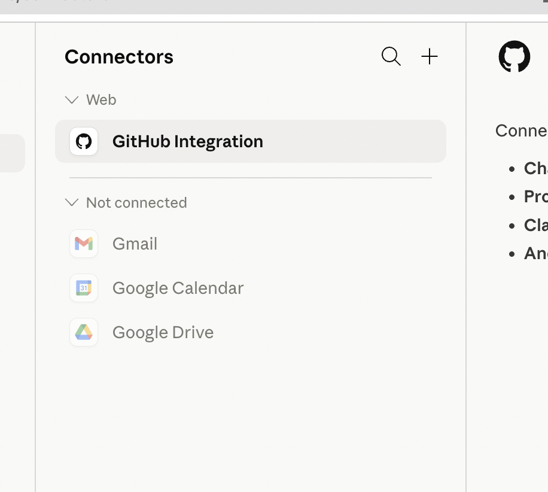Click the Gmail envelope icon
The height and width of the screenshot is (492, 548).
(x=84, y=244)
